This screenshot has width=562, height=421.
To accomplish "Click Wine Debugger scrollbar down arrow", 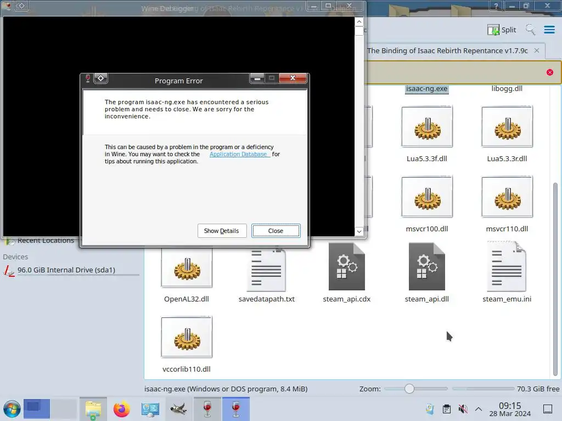I will coord(359,231).
